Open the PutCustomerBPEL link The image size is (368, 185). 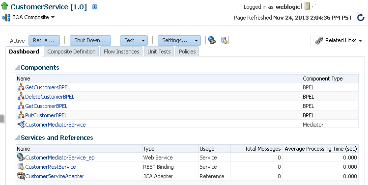(x=46, y=115)
